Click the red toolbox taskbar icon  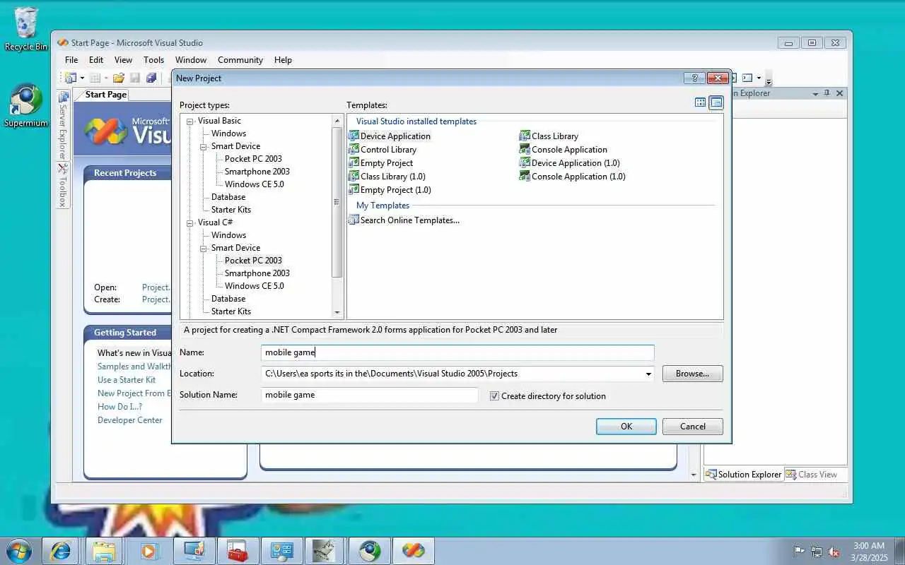coord(237,551)
